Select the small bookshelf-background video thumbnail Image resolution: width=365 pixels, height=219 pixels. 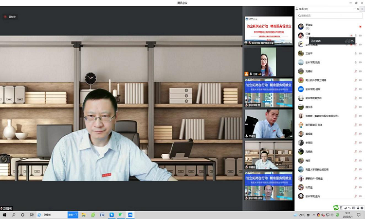(x=268, y=155)
